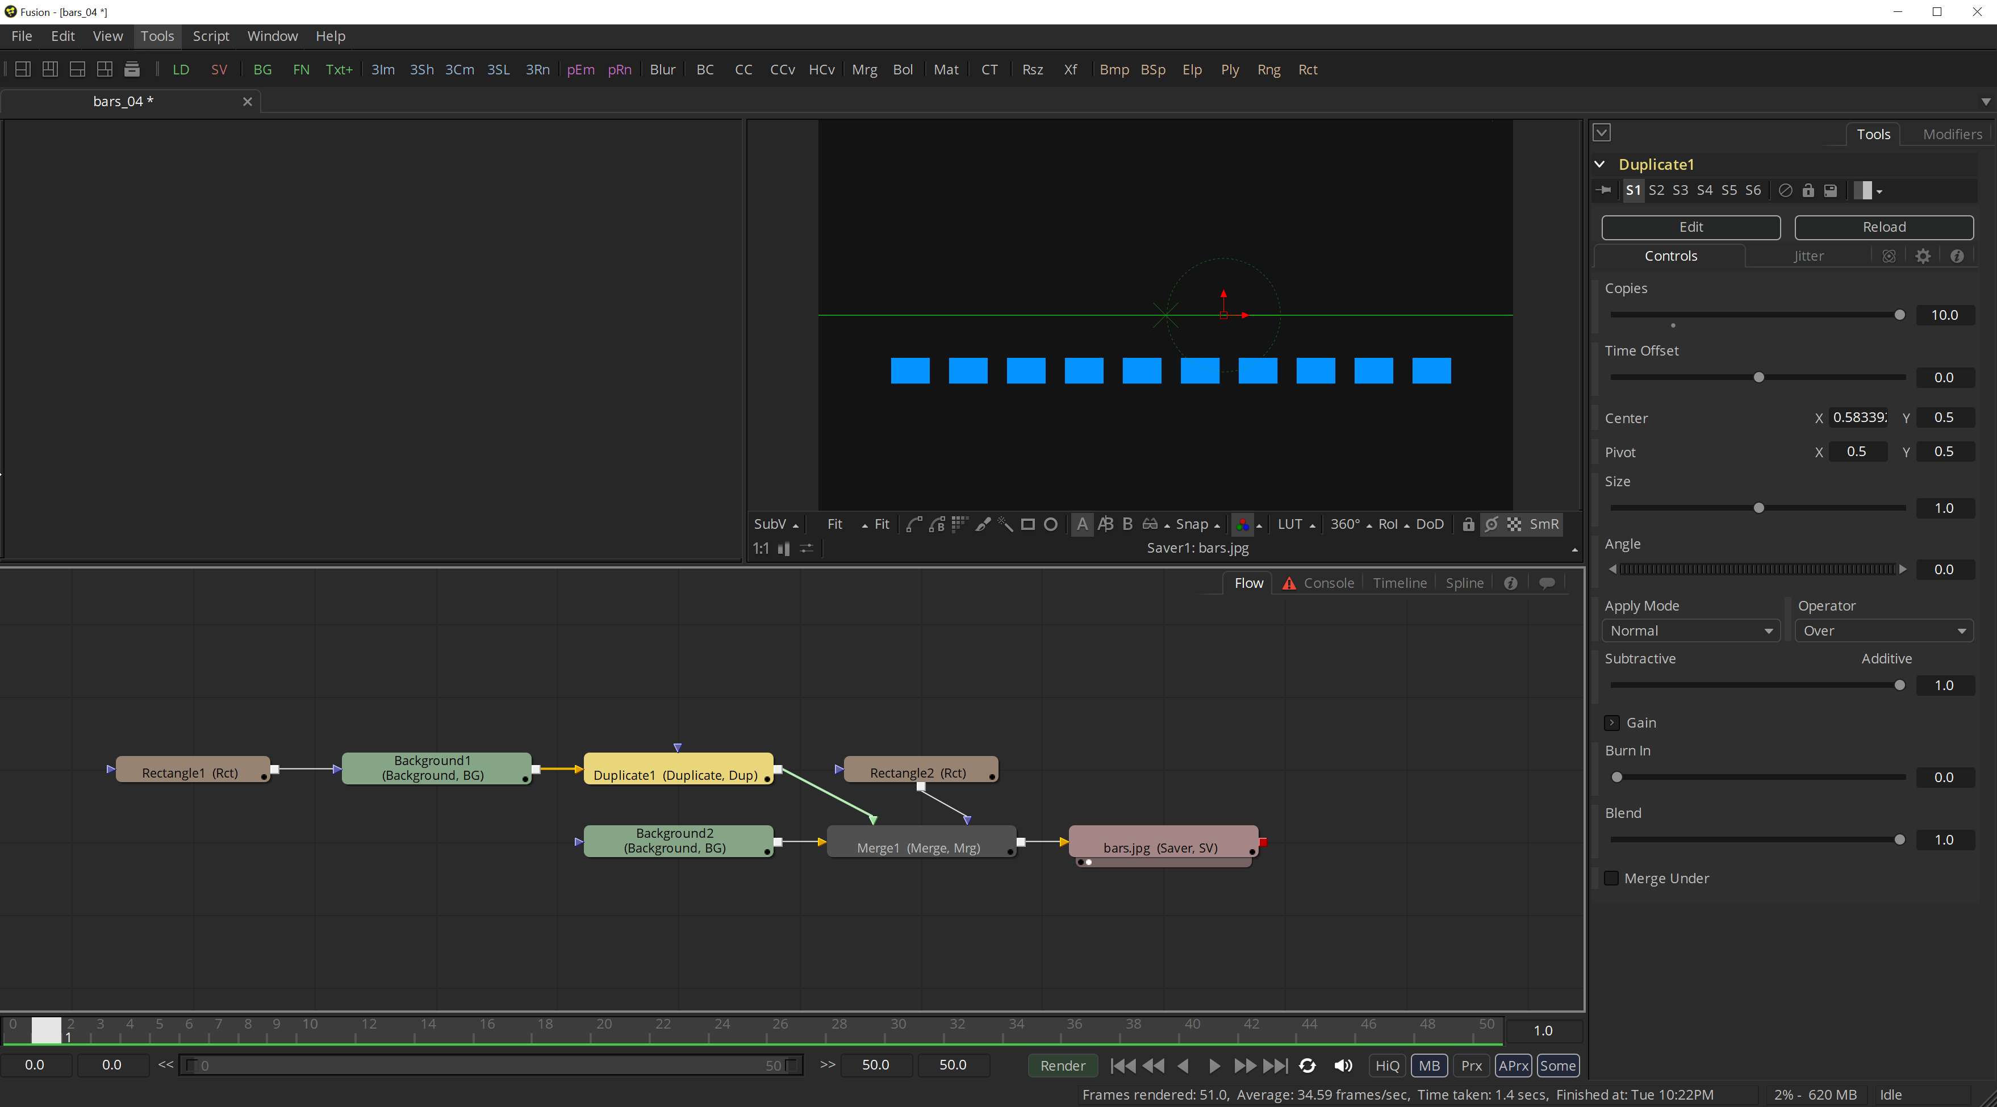Open the Spline tab

pyautogui.click(x=1464, y=583)
